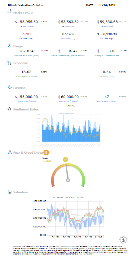The height and width of the screenshot is (261, 137).
Task: Click the Fear & Greed Index value label
Action: [x=107, y=101]
